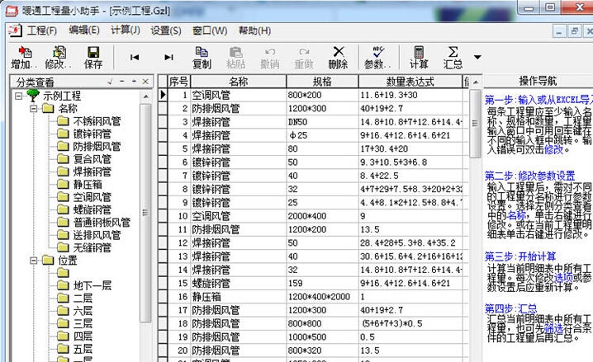The height and width of the screenshot is (362, 593).
Task: Open the 工程(F) menu
Action: click(x=41, y=31)
